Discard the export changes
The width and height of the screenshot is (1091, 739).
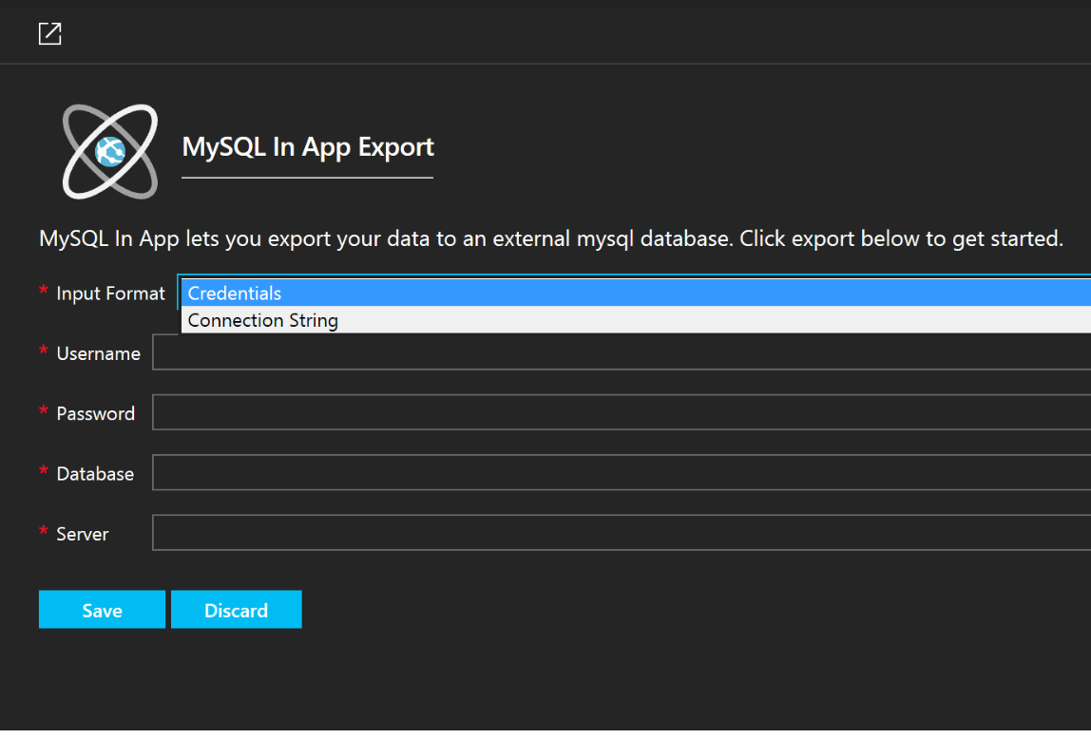click(x=237, y=610)
